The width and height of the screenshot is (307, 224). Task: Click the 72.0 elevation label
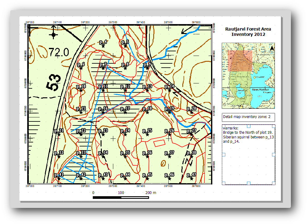coord(59,52)
